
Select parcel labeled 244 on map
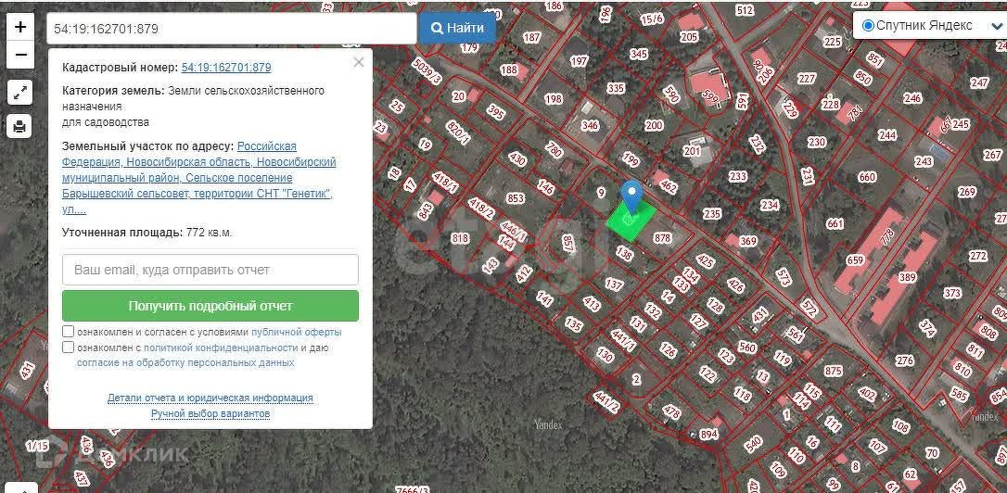[x=887, y=135]
